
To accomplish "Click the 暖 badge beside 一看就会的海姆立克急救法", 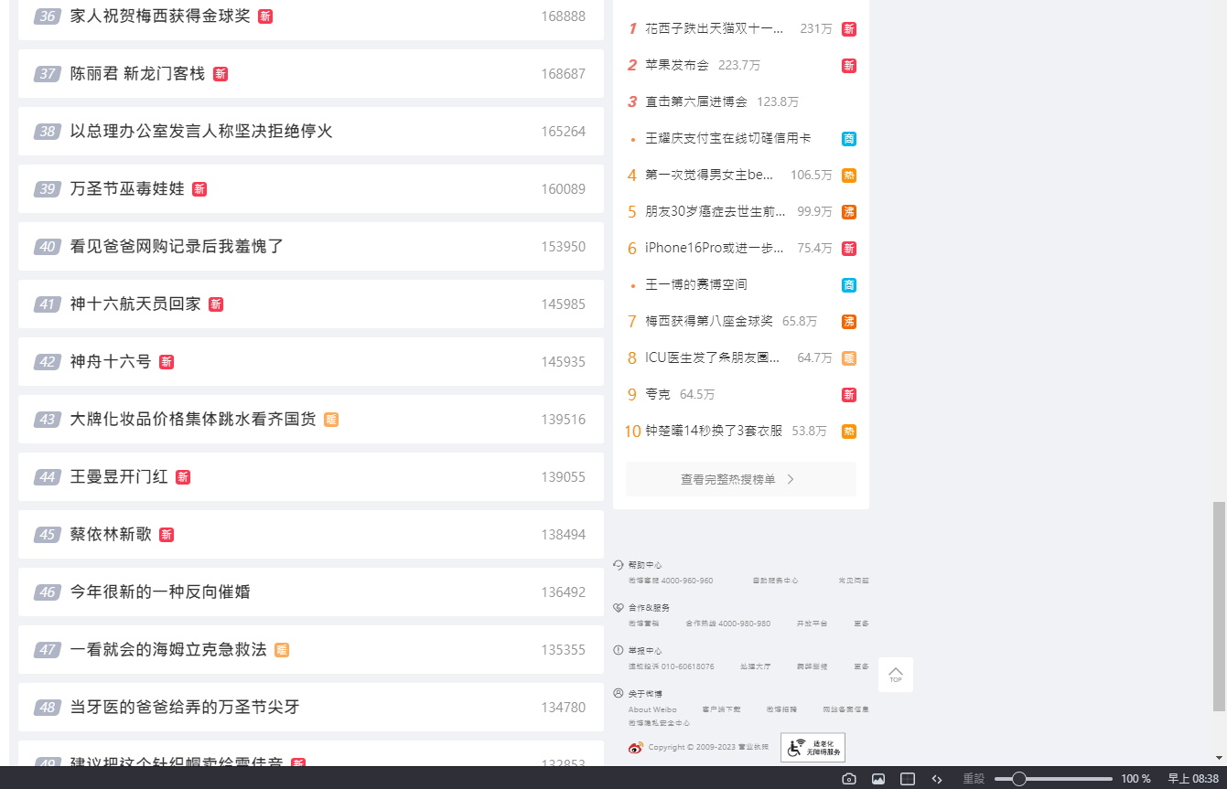I will tap(282, 650).
